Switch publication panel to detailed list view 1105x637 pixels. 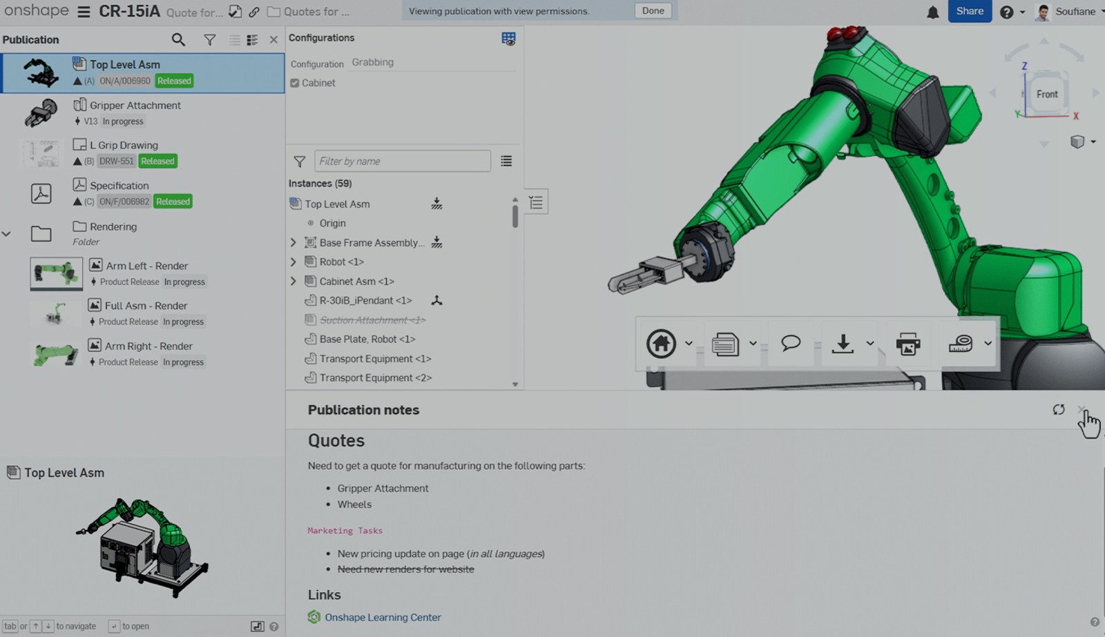252,40
